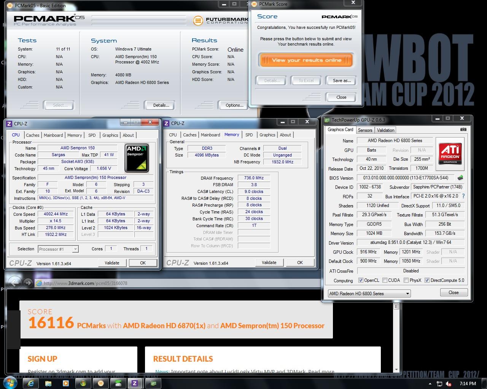Go back with the browser back arrow
The height and width of the screenshot is (389, 487).
pos(14,283)
